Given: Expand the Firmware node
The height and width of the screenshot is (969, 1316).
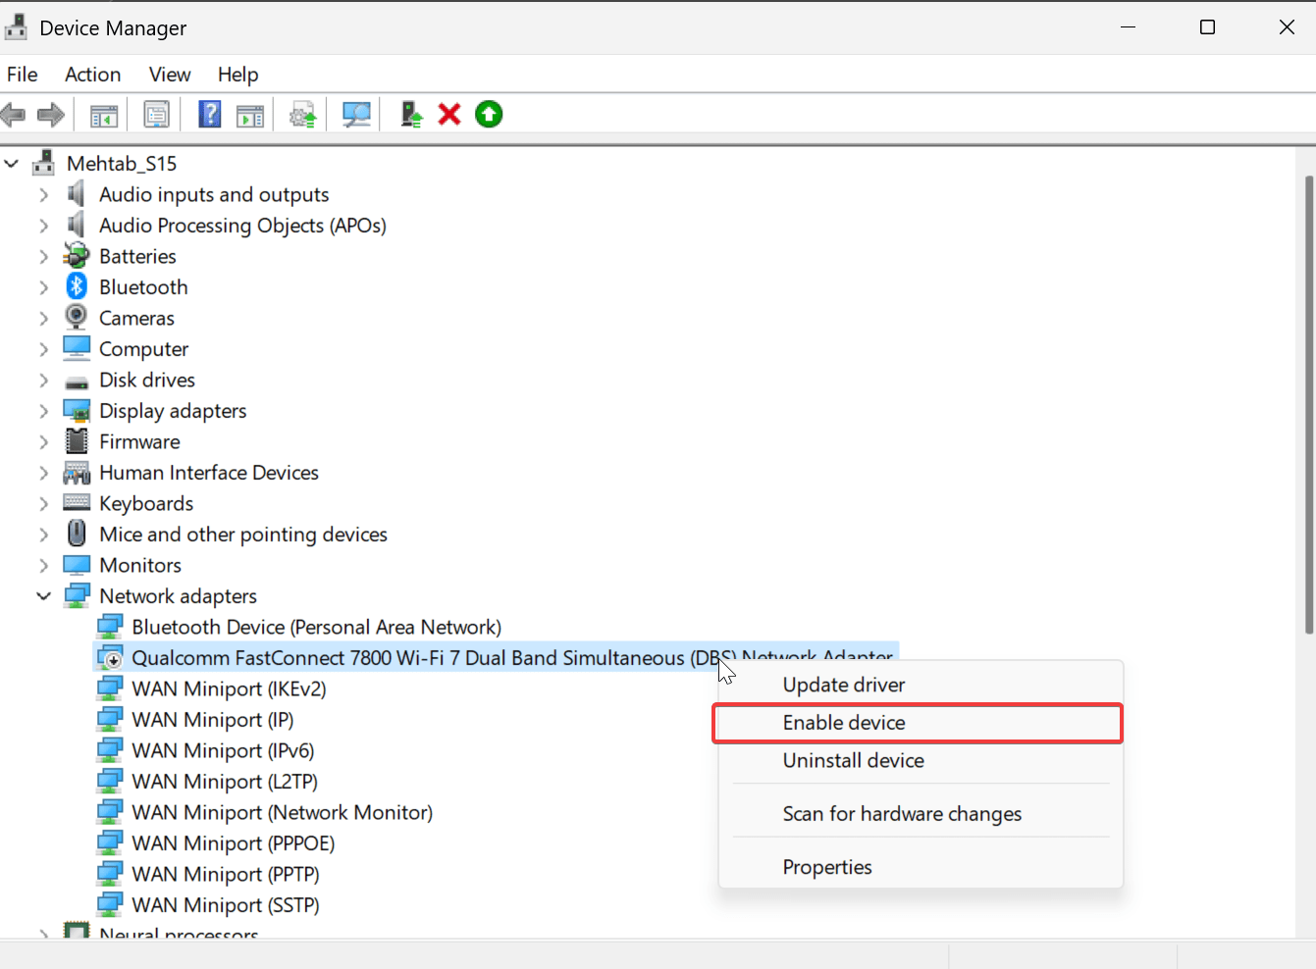Looking at the screenshot, I should (43, 442).
